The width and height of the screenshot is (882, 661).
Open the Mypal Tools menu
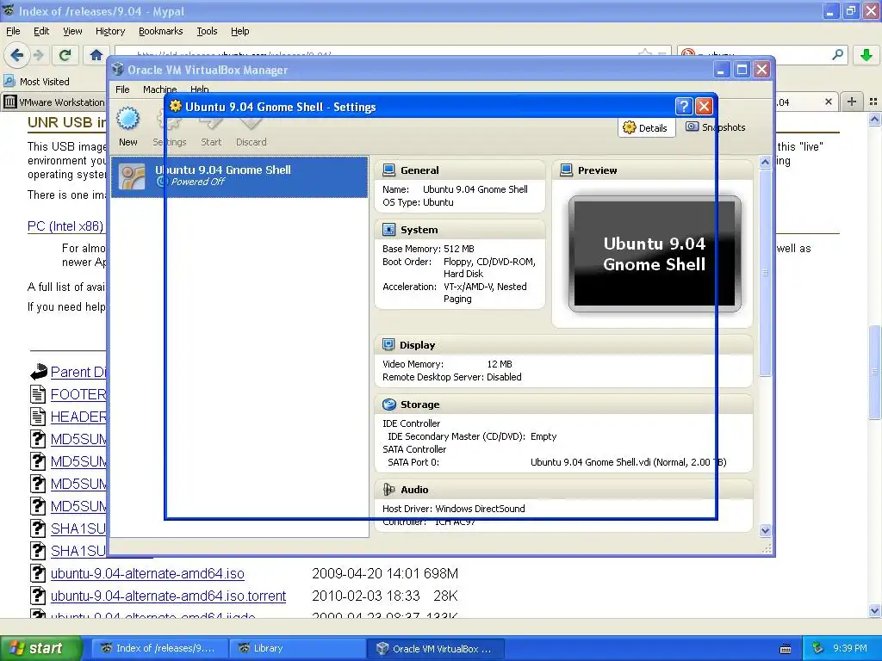click(207, 31)
